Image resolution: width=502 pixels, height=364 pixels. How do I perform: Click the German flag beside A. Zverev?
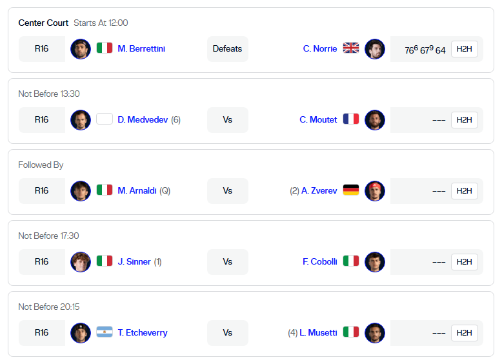click(x=351, y=190)
